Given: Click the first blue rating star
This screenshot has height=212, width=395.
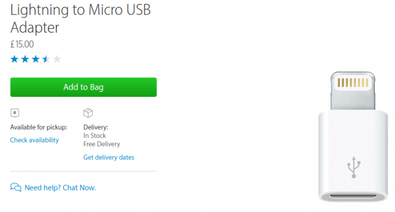Looking at the screenshot, I should pyautogui.click(x=14, y=59).
